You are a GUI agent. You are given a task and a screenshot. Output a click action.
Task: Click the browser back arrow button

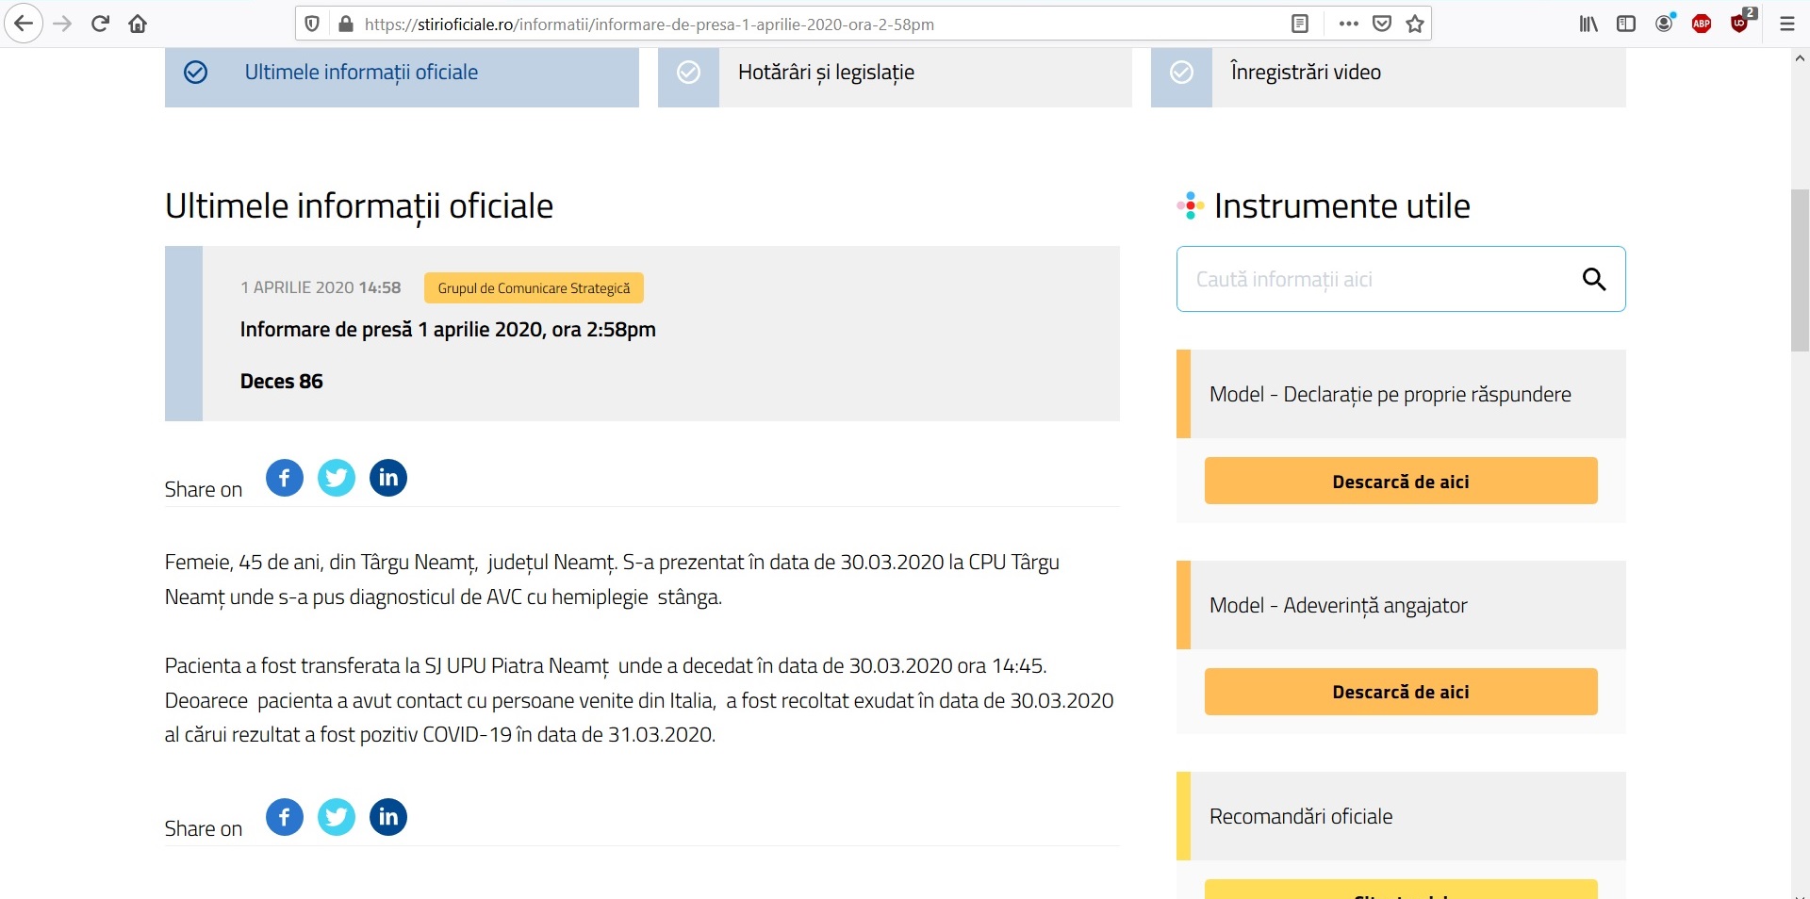(x=24, y=24)
